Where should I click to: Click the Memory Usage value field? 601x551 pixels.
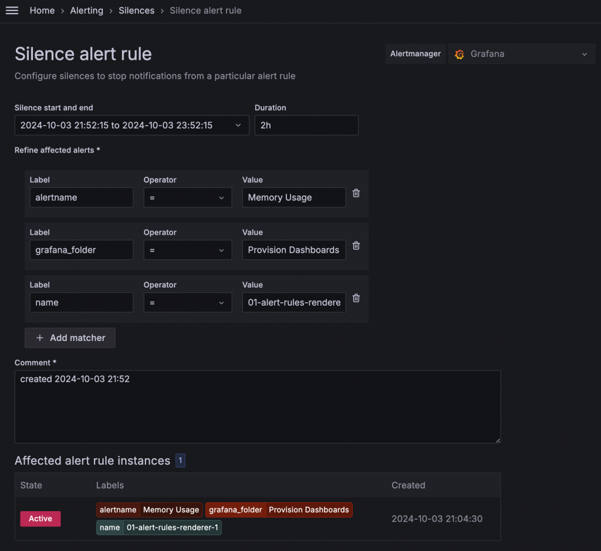(x=293, y=198)
